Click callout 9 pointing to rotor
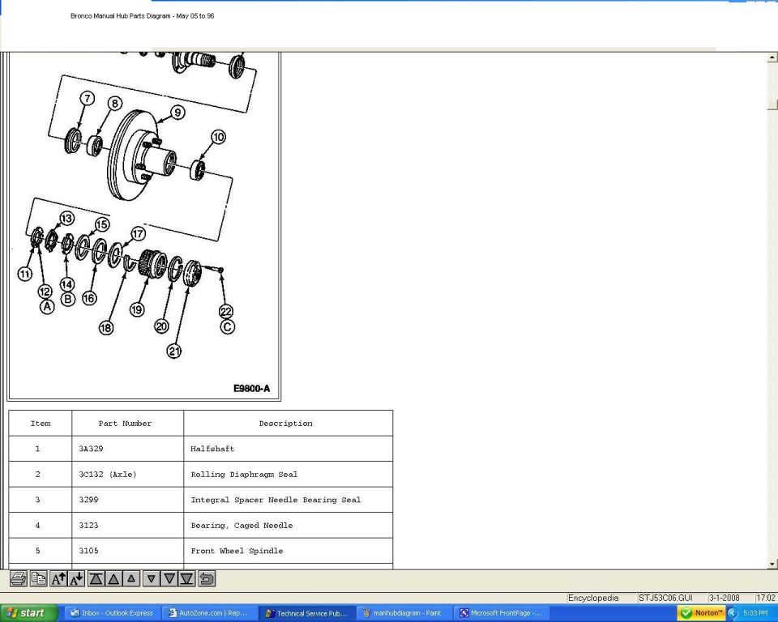 177,112
